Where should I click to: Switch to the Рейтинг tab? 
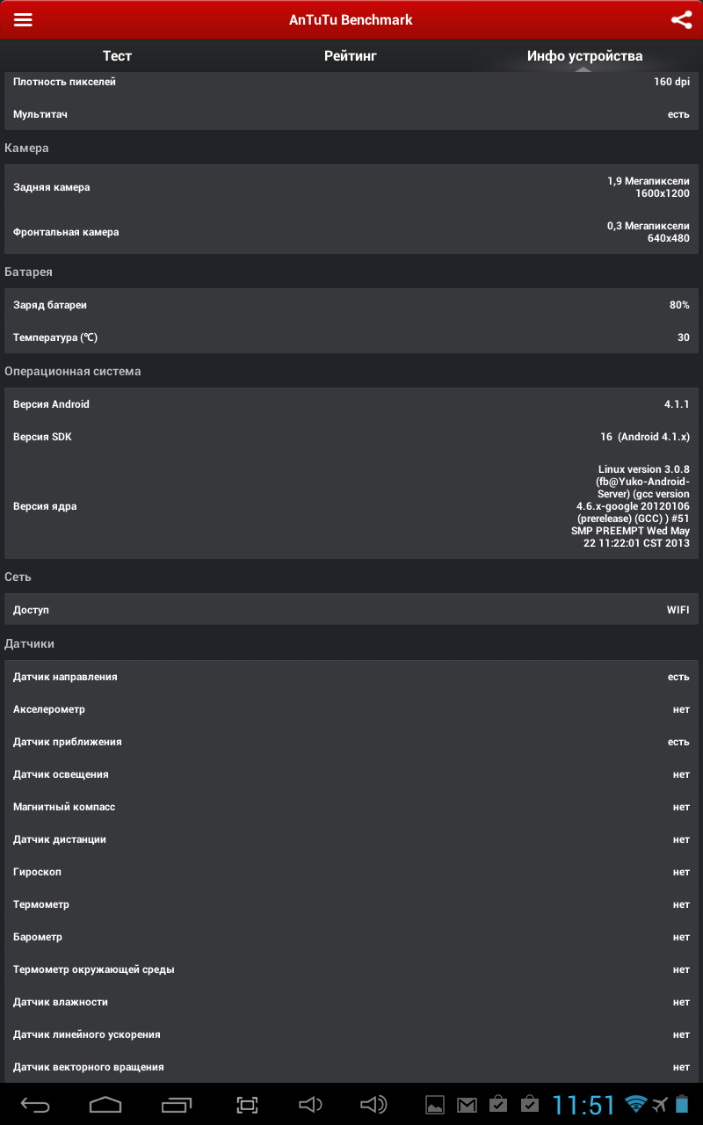point(351,56)
